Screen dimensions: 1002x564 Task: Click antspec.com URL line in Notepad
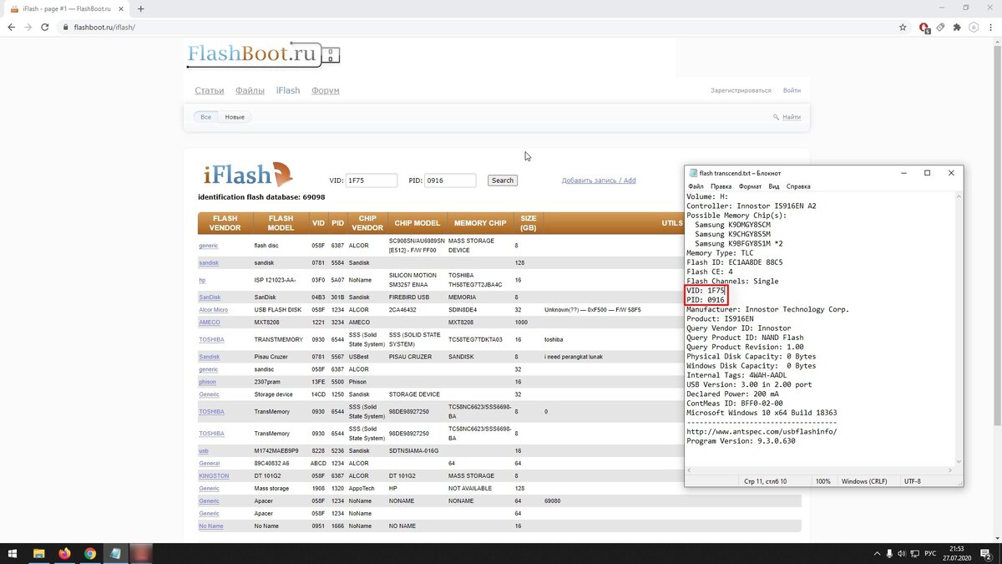pos(762,431)
